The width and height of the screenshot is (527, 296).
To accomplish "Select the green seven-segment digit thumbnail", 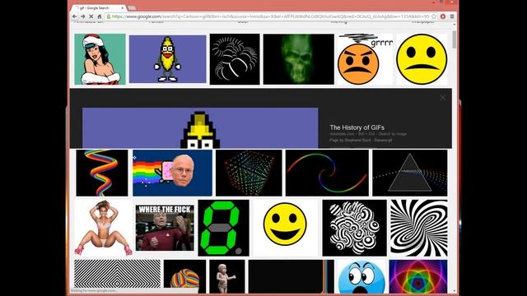I will (x=223, y=228).
